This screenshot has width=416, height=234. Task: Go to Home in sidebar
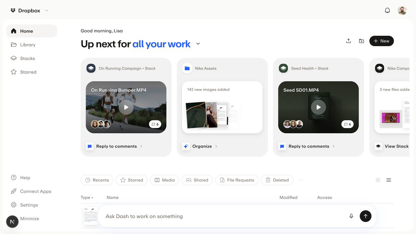tap(32, 31)
